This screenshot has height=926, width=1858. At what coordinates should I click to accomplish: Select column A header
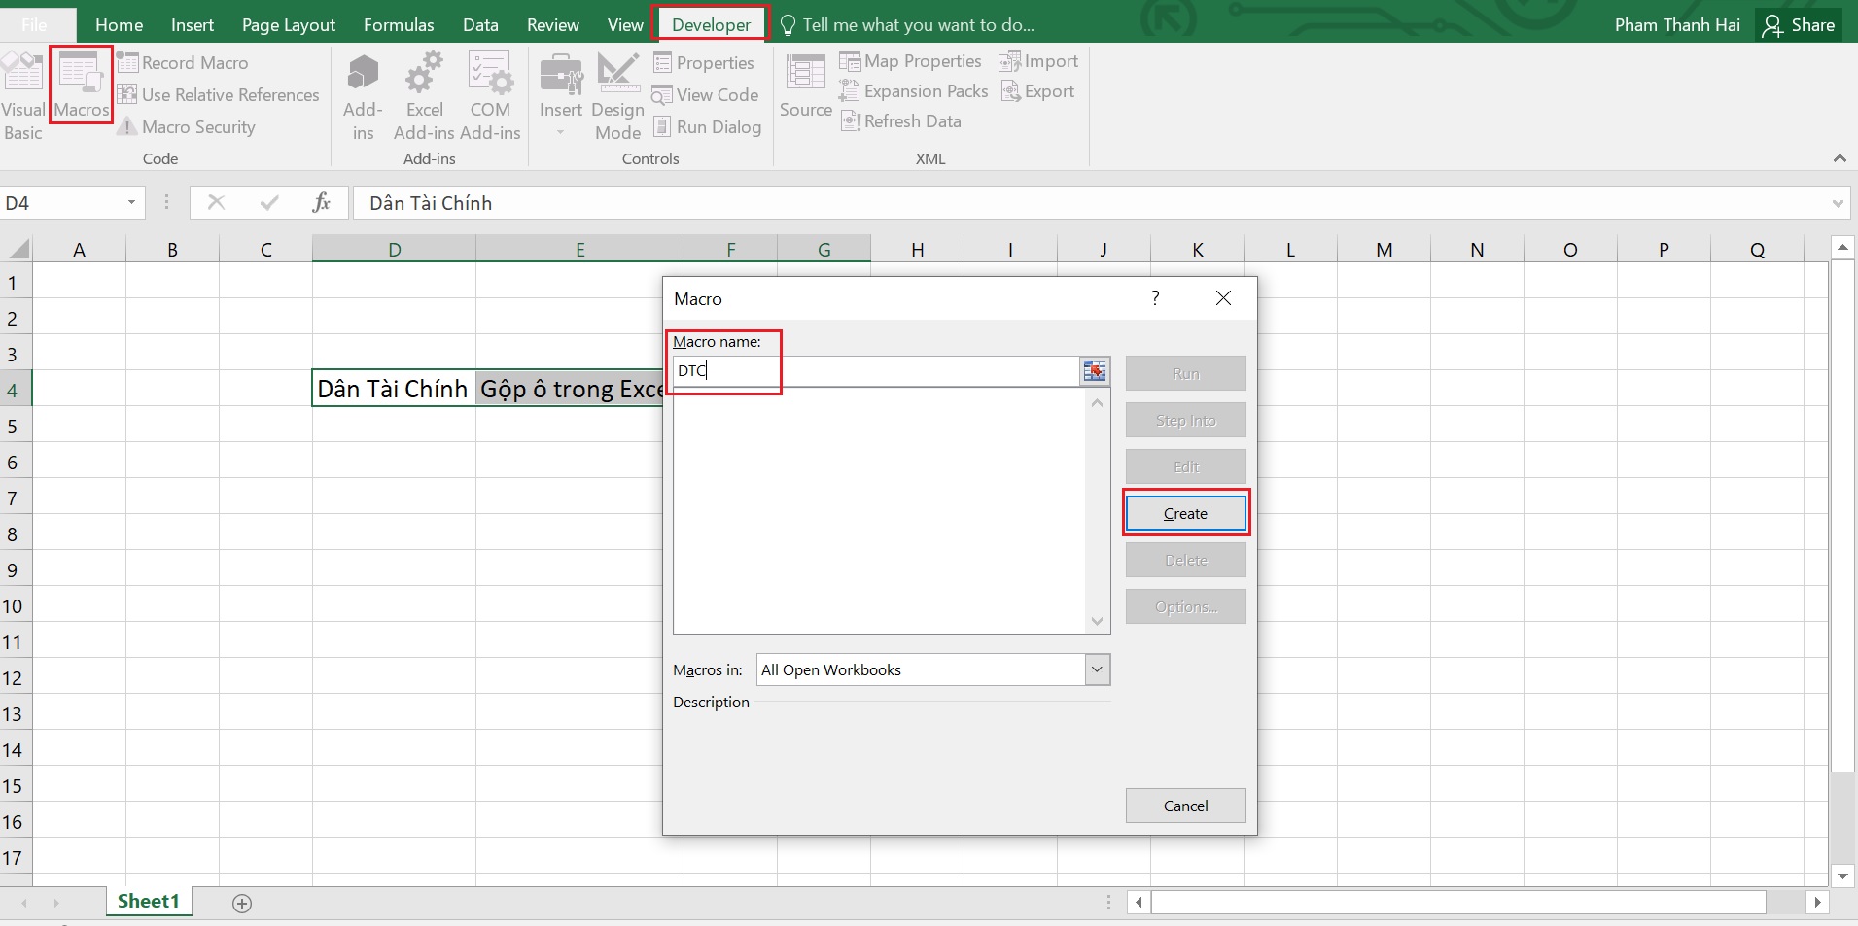pos(80,250)
